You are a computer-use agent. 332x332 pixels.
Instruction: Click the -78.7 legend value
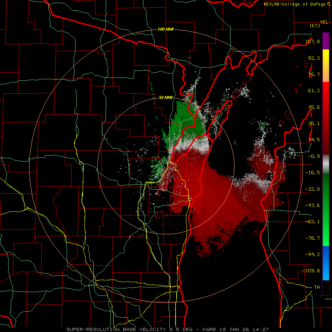tap(312, 238)
